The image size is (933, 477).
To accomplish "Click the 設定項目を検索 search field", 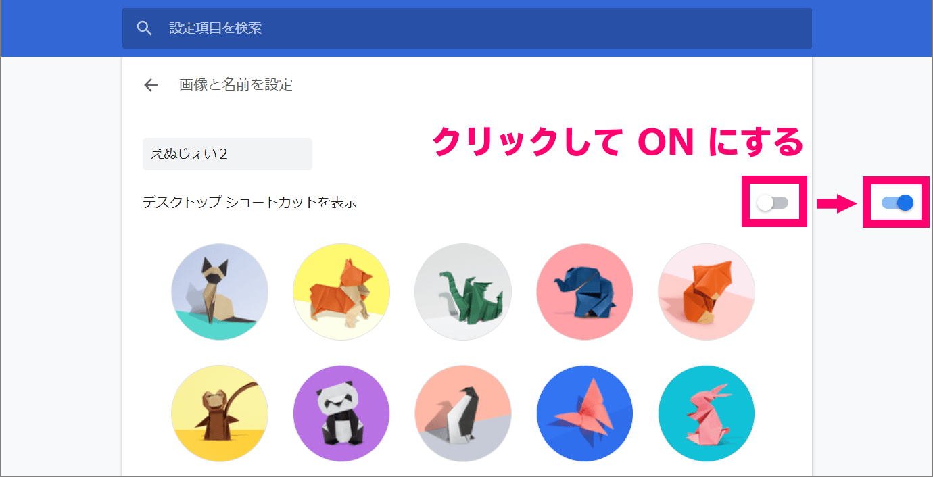I will [x=467, y=28].
